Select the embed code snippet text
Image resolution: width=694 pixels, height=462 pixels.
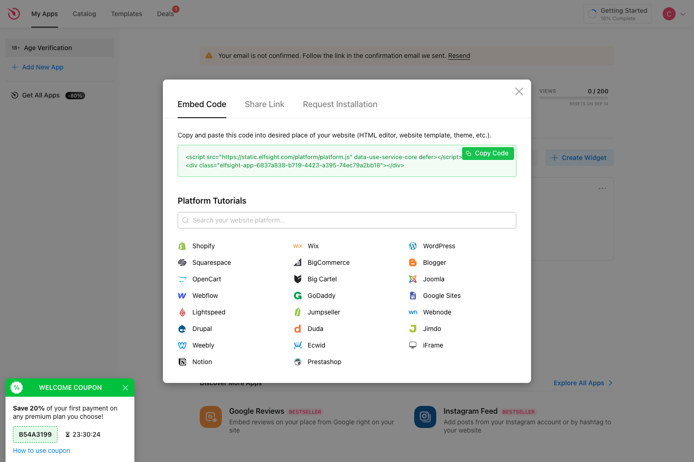coord(324,161)
